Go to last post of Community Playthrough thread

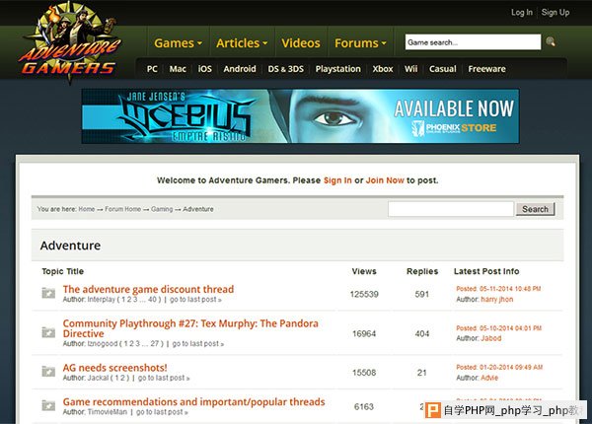point(198,344)
